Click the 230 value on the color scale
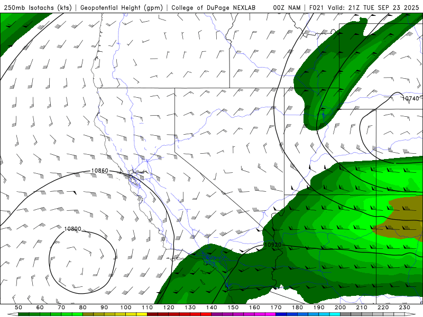The image size is (423, 317). 404,307
